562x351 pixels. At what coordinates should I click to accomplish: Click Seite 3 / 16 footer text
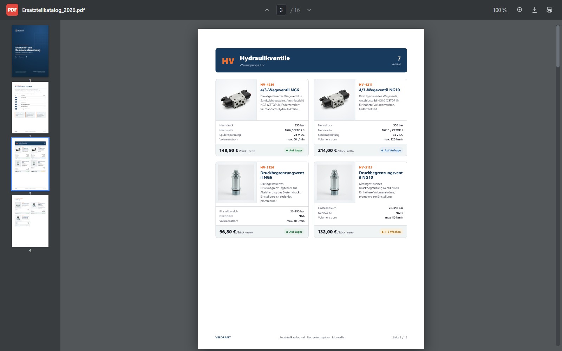click(x=400, y=337)
